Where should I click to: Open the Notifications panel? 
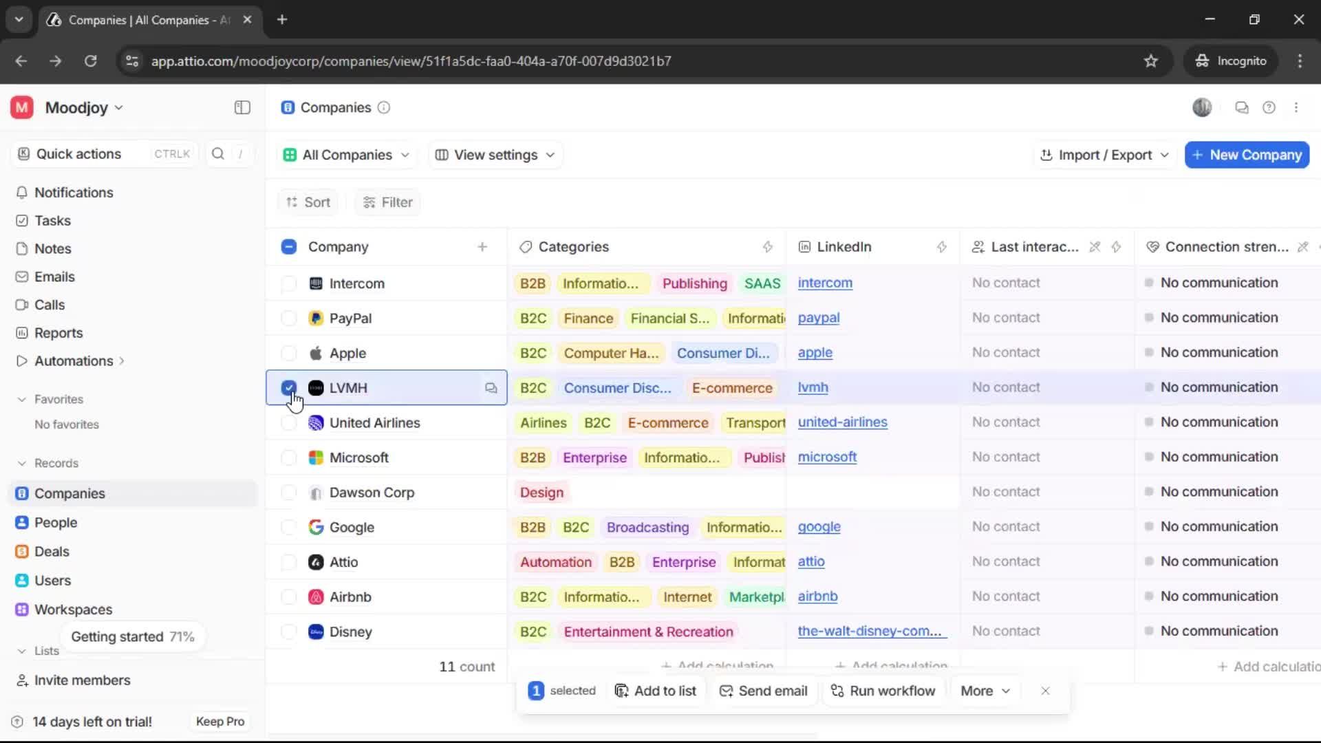74,193
